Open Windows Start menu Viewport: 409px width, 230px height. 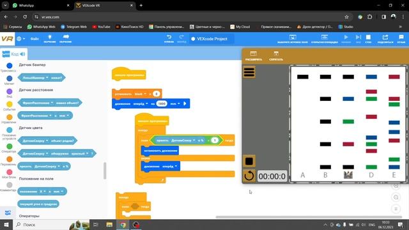pos(6,224)
